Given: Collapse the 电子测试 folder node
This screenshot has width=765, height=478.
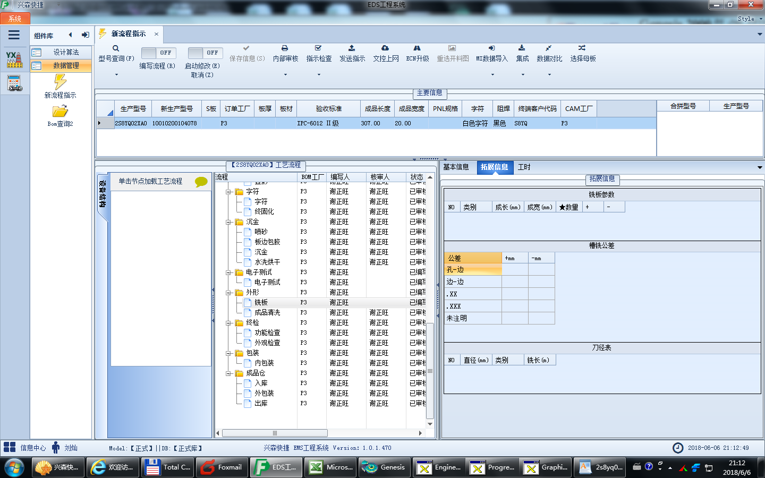Looking at the screenshot, I should tap(228, 272).
